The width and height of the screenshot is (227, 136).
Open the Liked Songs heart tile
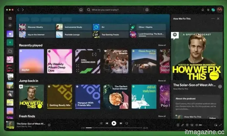coord(10,34)
